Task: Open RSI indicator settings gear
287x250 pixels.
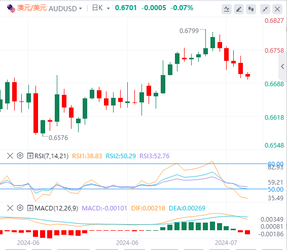Action: pyautogui.click(x=20, y=156)
